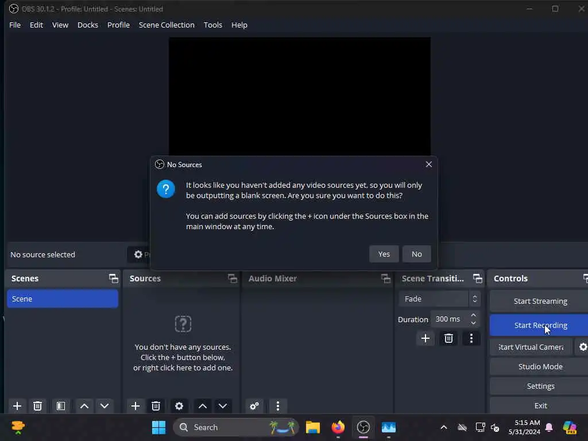Undock the Scenes panel
Screen dimensions: 588x441
pos(113,278)
